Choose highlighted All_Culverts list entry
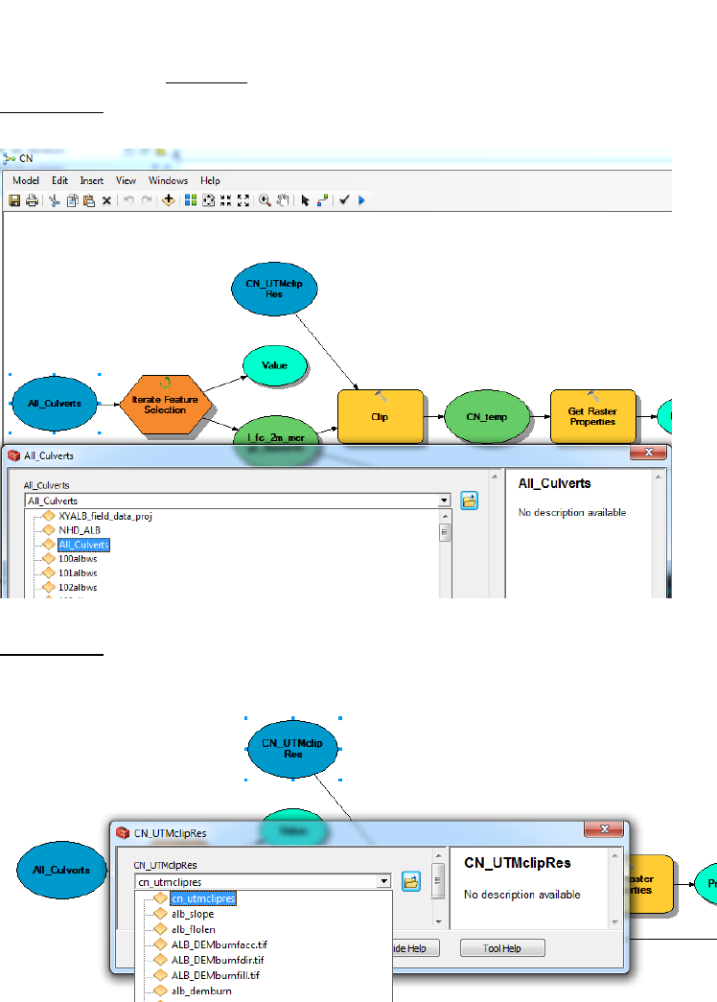This screenshot has width=717, height=1002. (83, 545)
